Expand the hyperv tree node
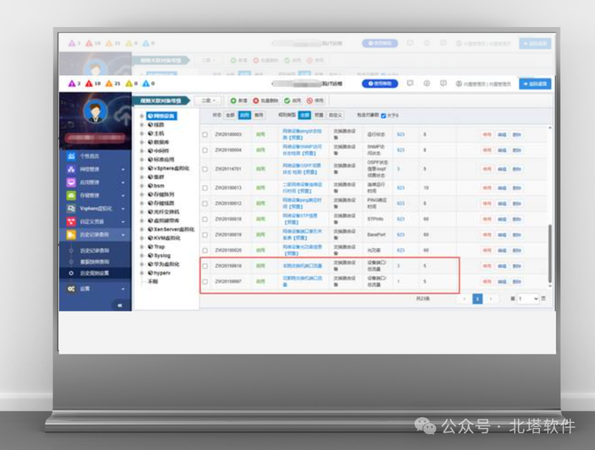Image resolution: width=595 pixels, height=450 pixels. pos(142,273)
